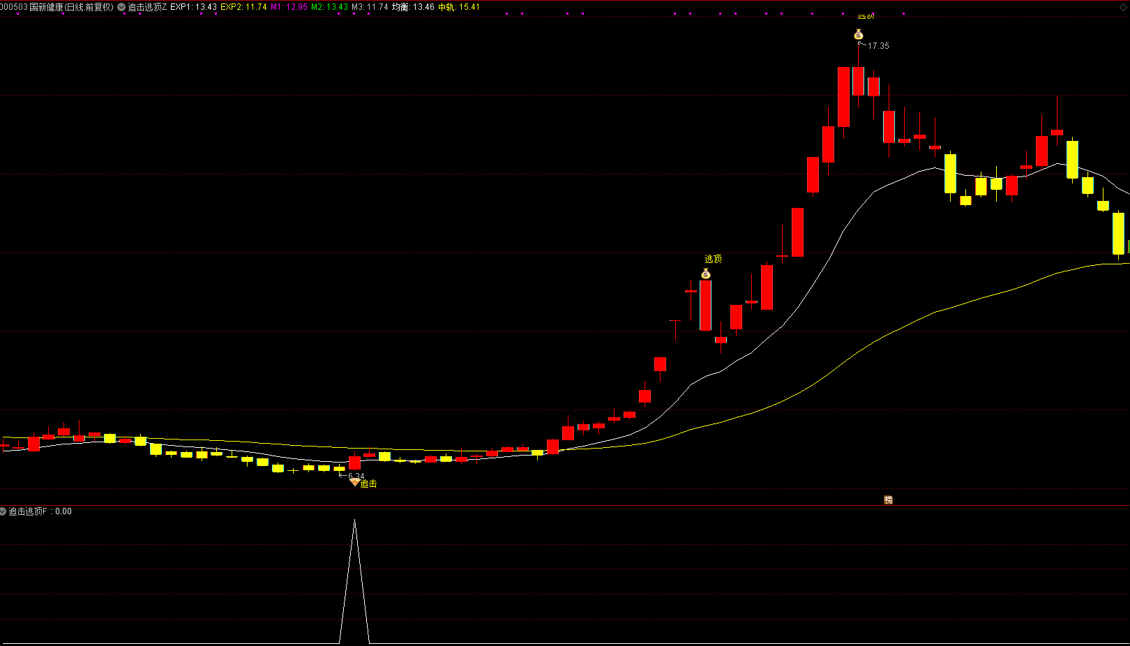Screen dimensions: 1130x646
Task: Click the 6.34 low price label
Action: (x=356, y=476)
